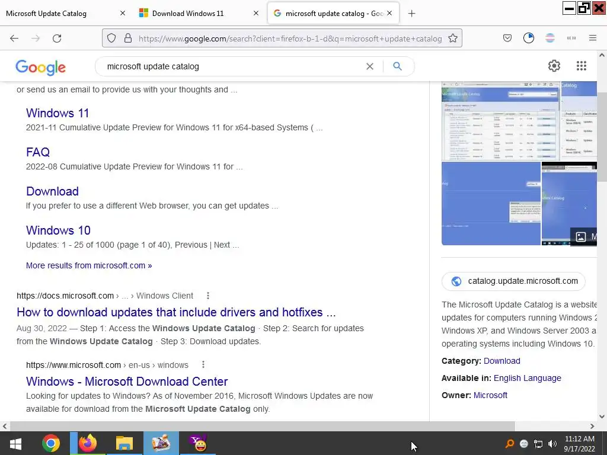Click the Download category link
Viewport: 607px width, 455px height.
pyautogui.click(x=501, y=361)
